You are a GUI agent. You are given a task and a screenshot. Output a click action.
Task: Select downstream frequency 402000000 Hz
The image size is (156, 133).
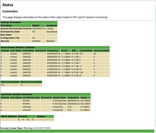coord(54,63)
